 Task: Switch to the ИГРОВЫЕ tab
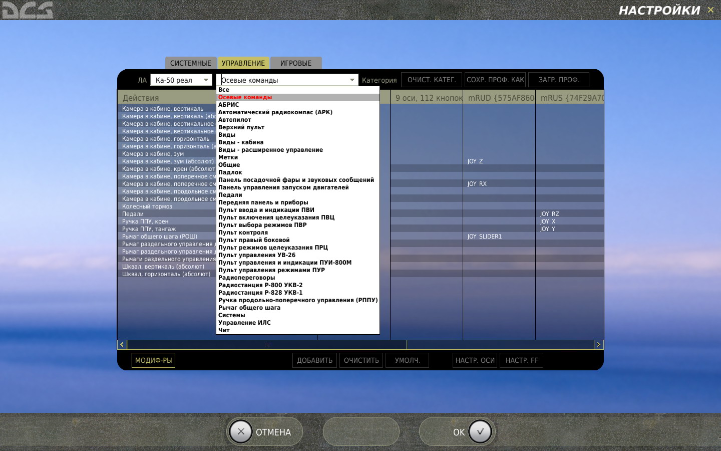tap(296, 63)
